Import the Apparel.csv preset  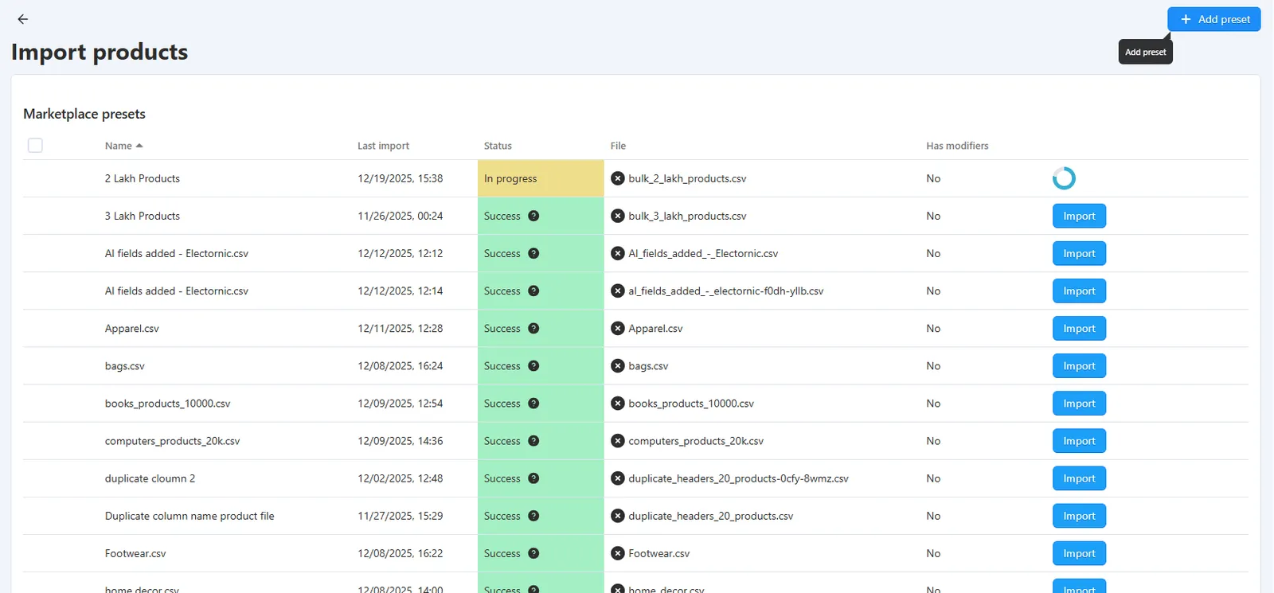tap(1079, 328)
